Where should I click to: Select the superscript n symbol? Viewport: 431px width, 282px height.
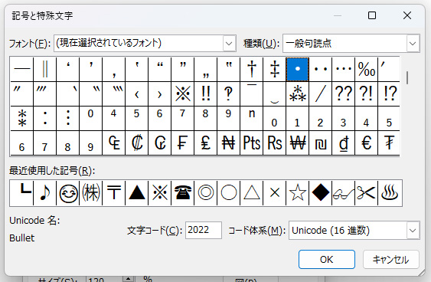tap(252, 118)
